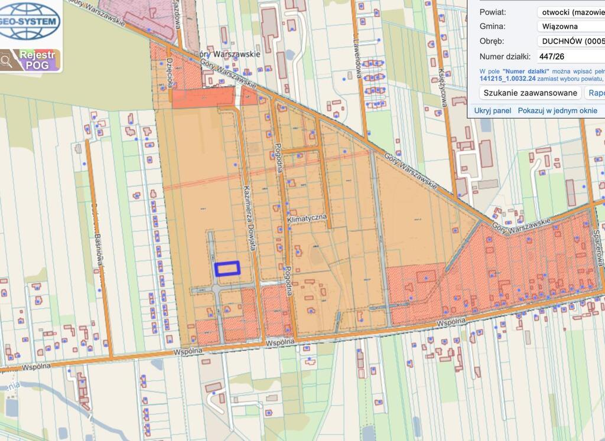The height and width of the screenshot is (441, 605).
Task: Open the Obręb dropdown showing DUCHNÓW
Action: click(570, 41)
